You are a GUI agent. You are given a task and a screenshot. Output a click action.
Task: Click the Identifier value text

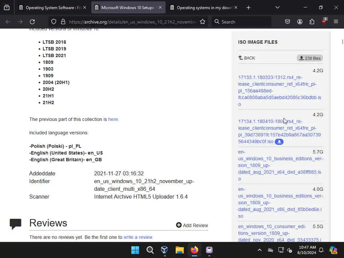click(x=144, y=185)
